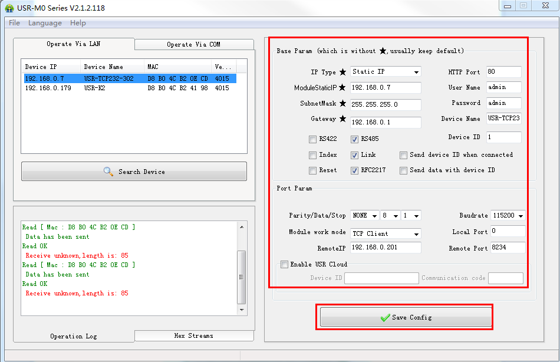560x362 pixels.
Task: Open the IP Type Static IP dropdown
Action: coord(386,72)
